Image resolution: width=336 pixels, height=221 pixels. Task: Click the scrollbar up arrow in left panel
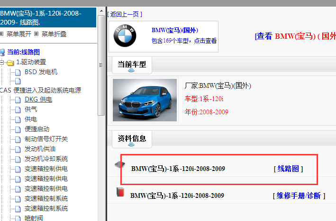101,11
